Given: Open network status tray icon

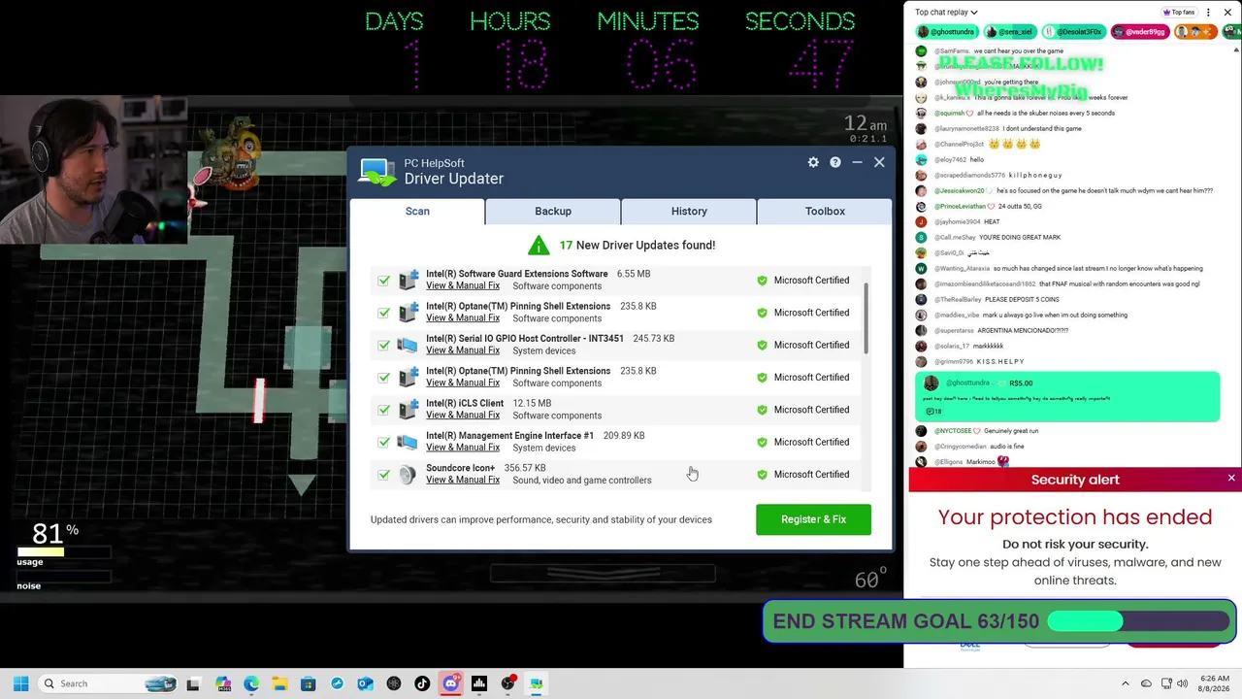Looking at the screenshot, I should click(1166, 683).
